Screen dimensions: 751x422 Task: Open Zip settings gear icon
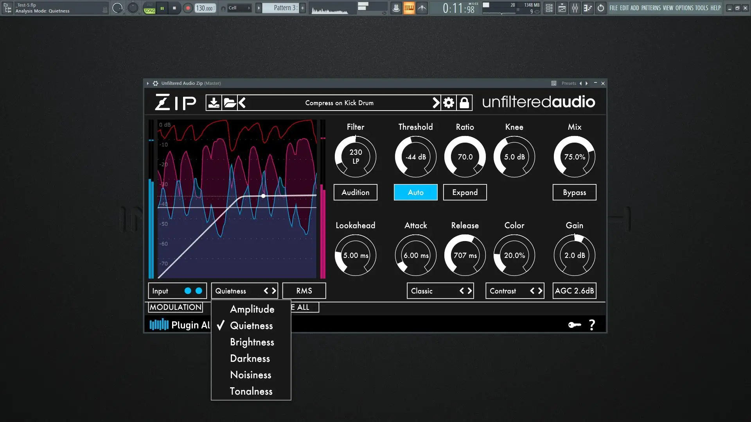pyautogui.click(x=449, y=103)
